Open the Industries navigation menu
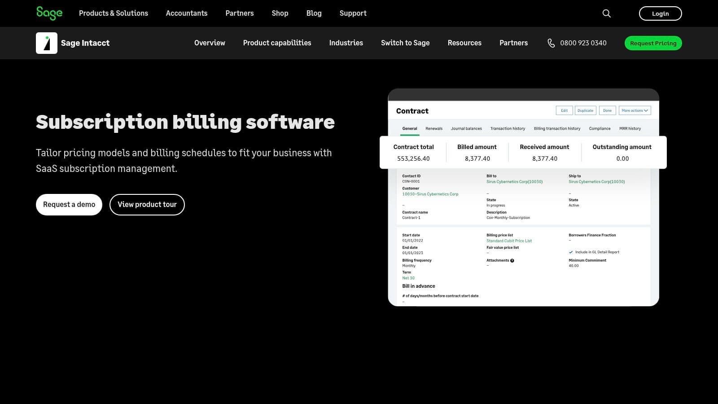Screen dimensions: 718x404 click(346, 43)
